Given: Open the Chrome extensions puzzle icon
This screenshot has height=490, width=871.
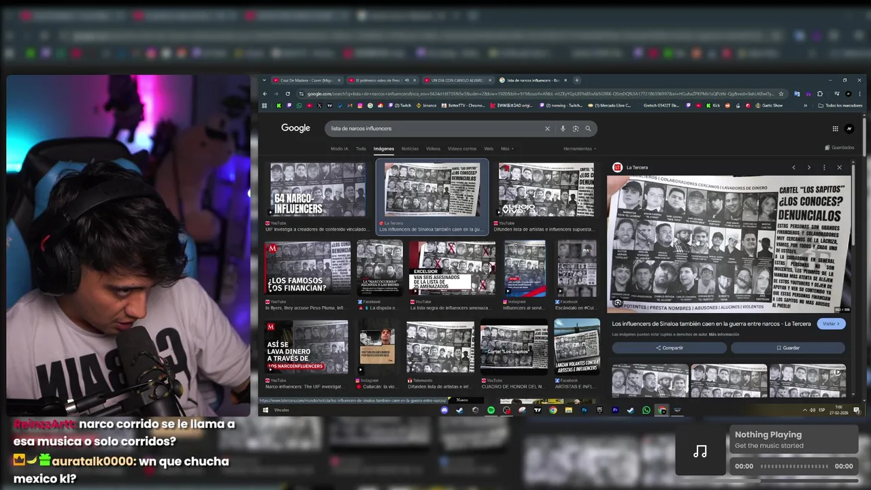Looking at the screenshot, I should tap(820, 94).
